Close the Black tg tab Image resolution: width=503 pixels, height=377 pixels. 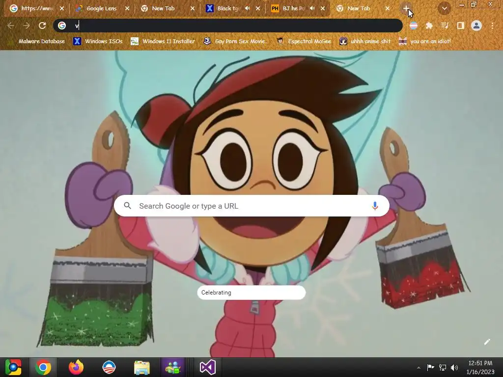[257, 9]
